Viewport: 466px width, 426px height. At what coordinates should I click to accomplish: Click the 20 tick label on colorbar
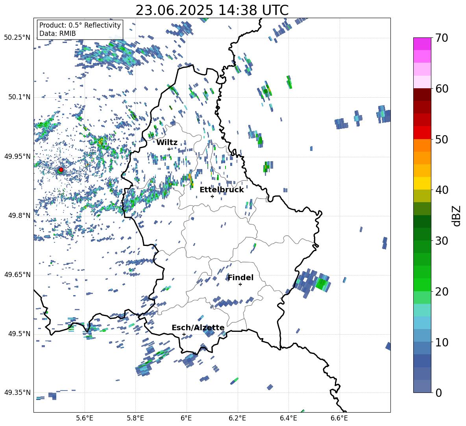(442, 291)
